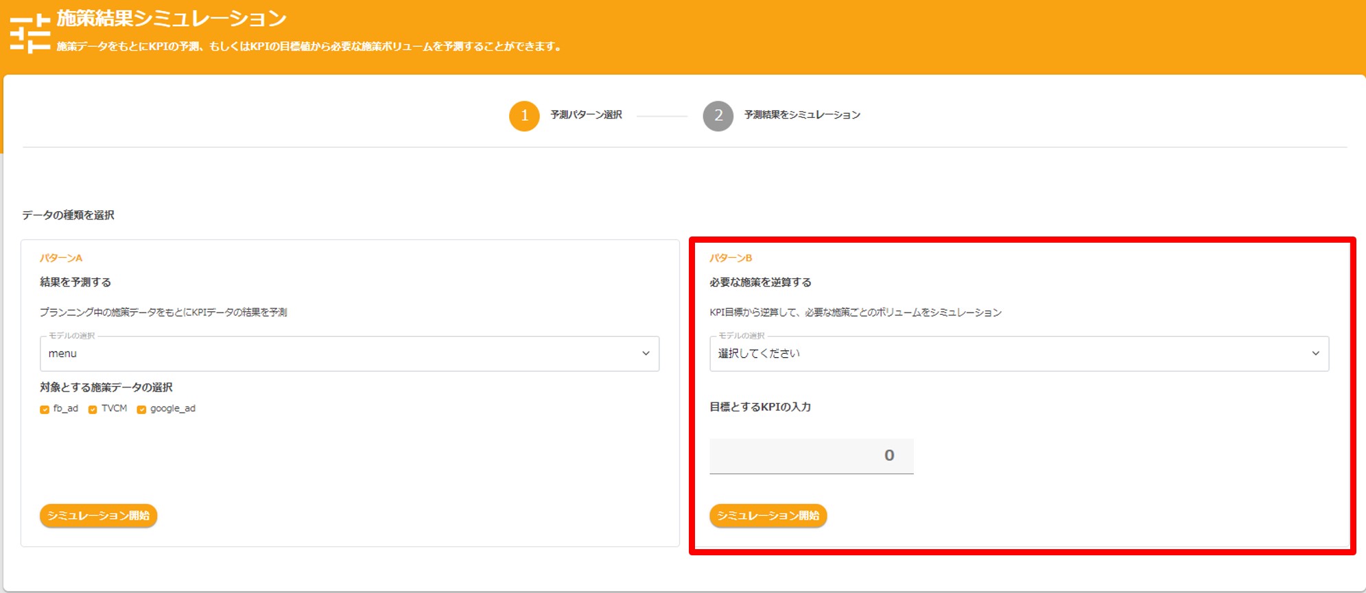The width and height of the screenshot is (1366, 593).
Task: Click the 結果を予測する title
Action: click(x=75, y=282)
